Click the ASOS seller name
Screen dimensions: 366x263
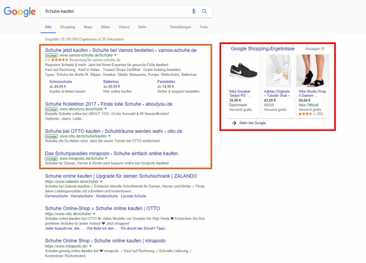pos(269,105)
